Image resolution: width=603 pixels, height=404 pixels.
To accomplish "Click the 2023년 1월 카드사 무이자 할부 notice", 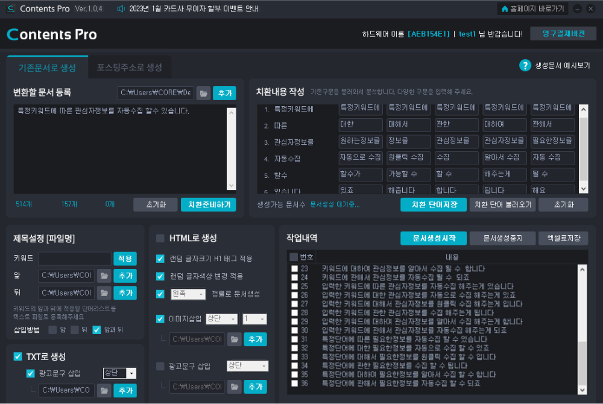I will [x=194, y=8].
